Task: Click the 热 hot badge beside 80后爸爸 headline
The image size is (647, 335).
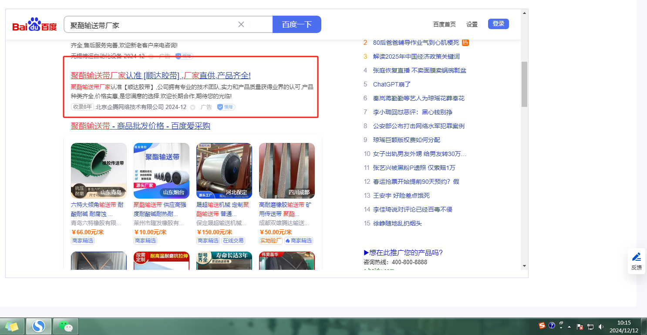Action: [x=465, y=43]
